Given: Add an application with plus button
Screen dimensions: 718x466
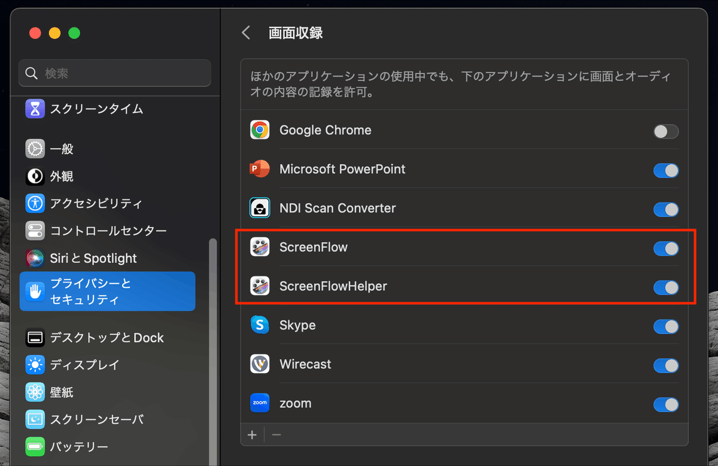Looking at the screenshot, I should pyautogui.click(x=252, y=434).
